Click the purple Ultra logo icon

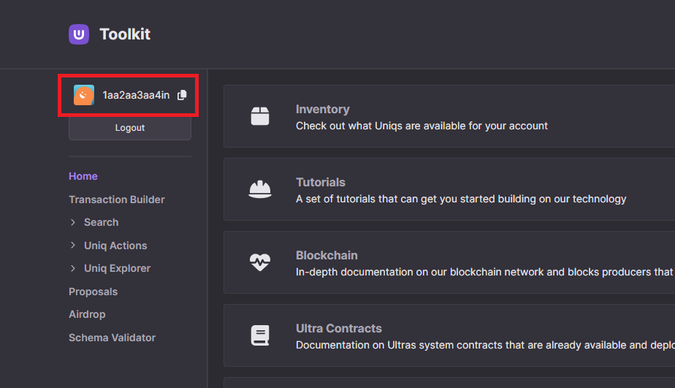pyautogui.click(x=79, y=34)
